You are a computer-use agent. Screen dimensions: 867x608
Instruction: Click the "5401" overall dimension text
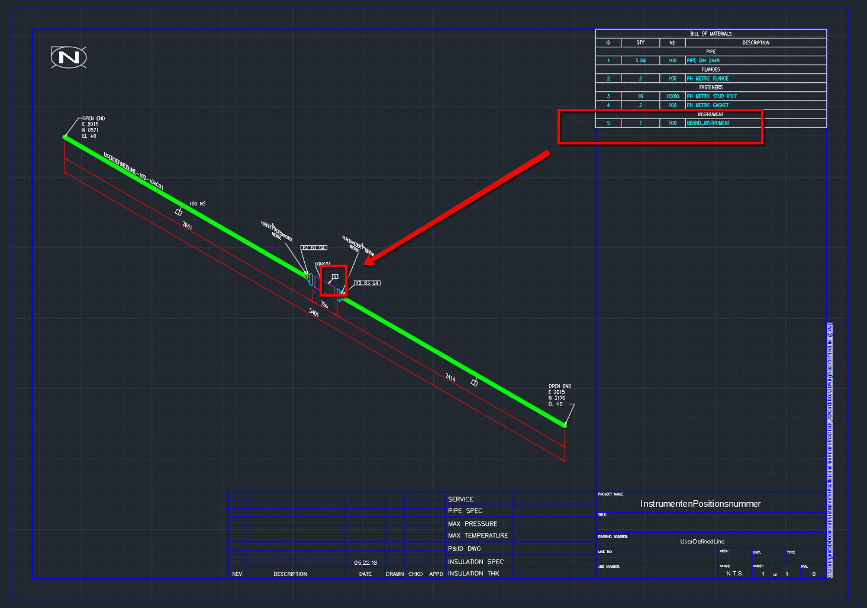click(314, 313)
